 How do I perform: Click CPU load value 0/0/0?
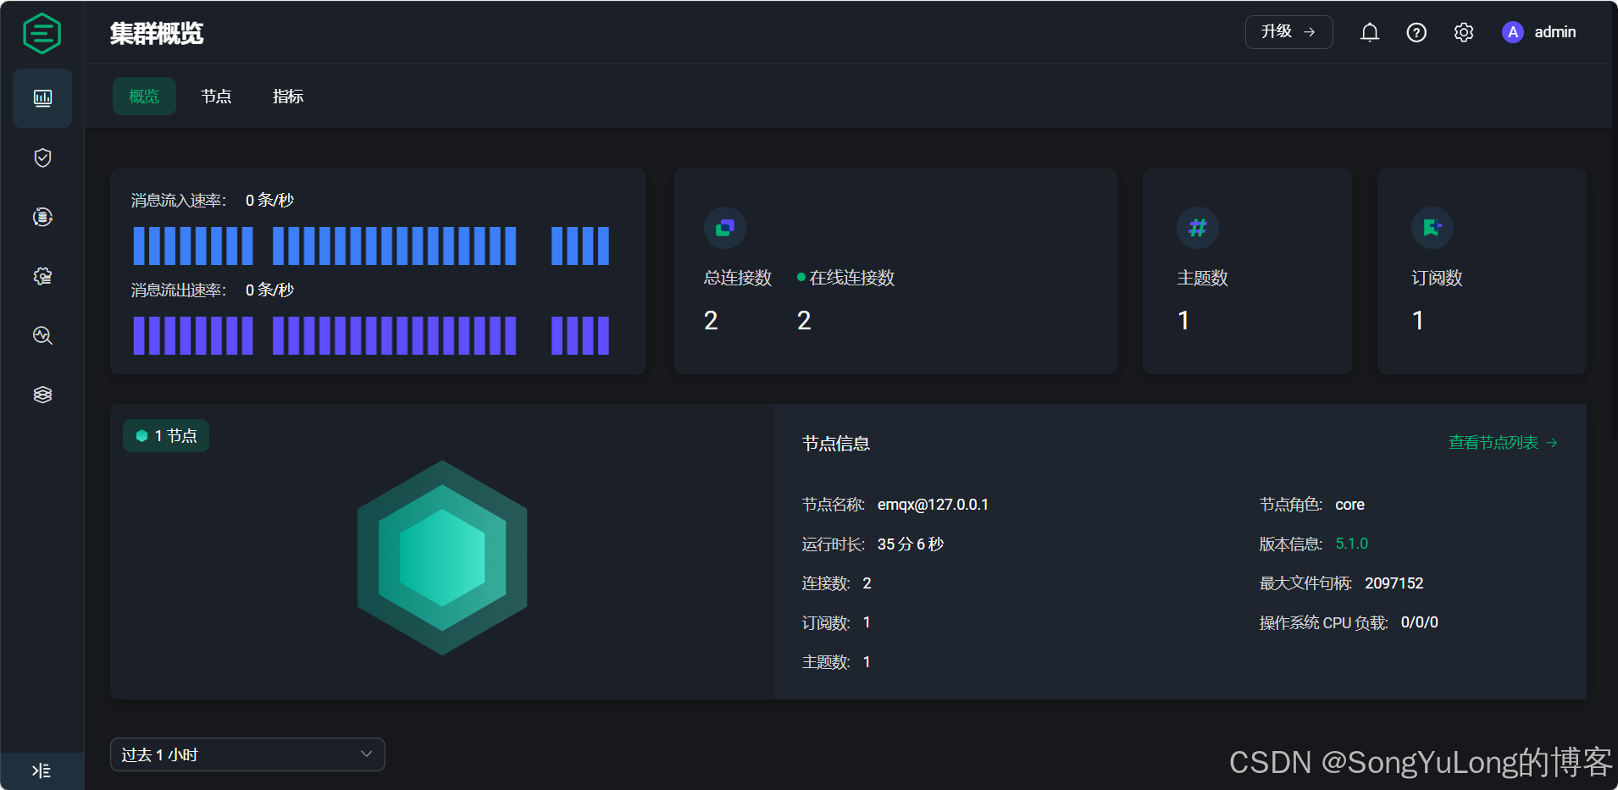(x=1420, y=622)
